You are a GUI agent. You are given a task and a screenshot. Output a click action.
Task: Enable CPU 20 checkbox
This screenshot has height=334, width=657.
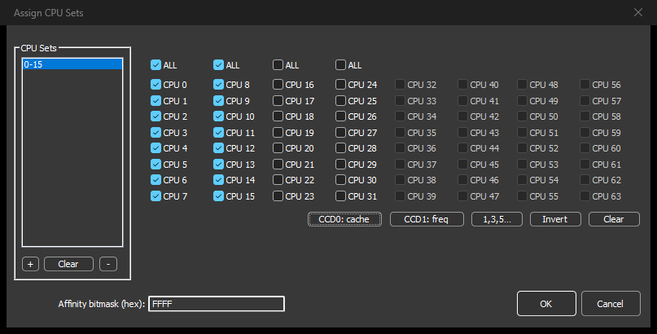point(278,148)
